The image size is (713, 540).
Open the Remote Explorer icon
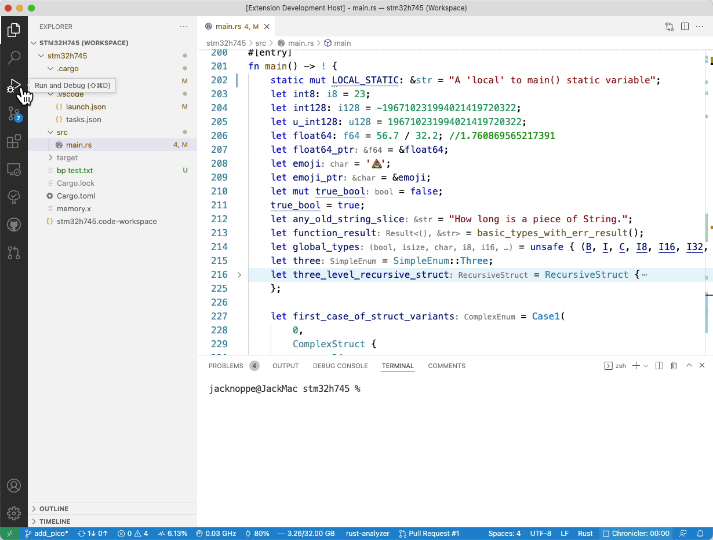click(x=14, y=170)
